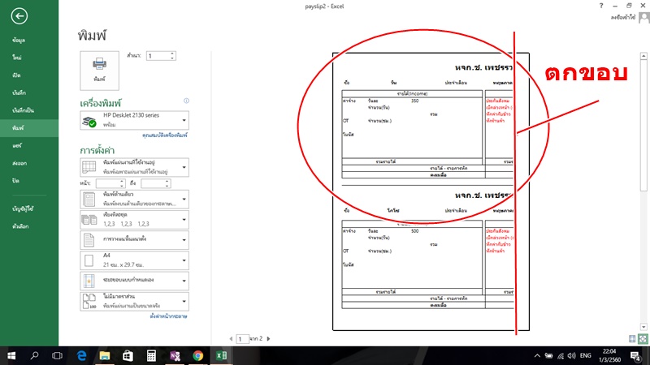The width and height of the screenshot is (650, 365).
Task: Select บันทึกเป็น (Save As) in the sidebar
Action: coord(23,110)
